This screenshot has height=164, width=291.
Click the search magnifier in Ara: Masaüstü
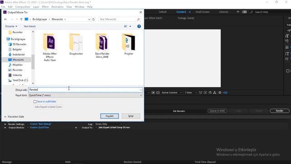coord(138,19)
